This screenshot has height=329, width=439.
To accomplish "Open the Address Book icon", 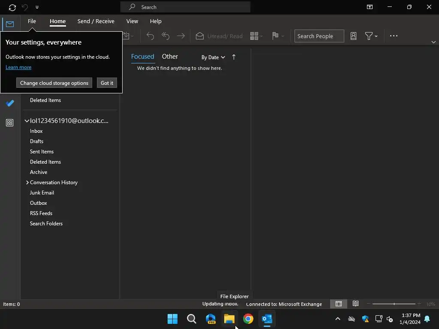I will click(353, 36).
